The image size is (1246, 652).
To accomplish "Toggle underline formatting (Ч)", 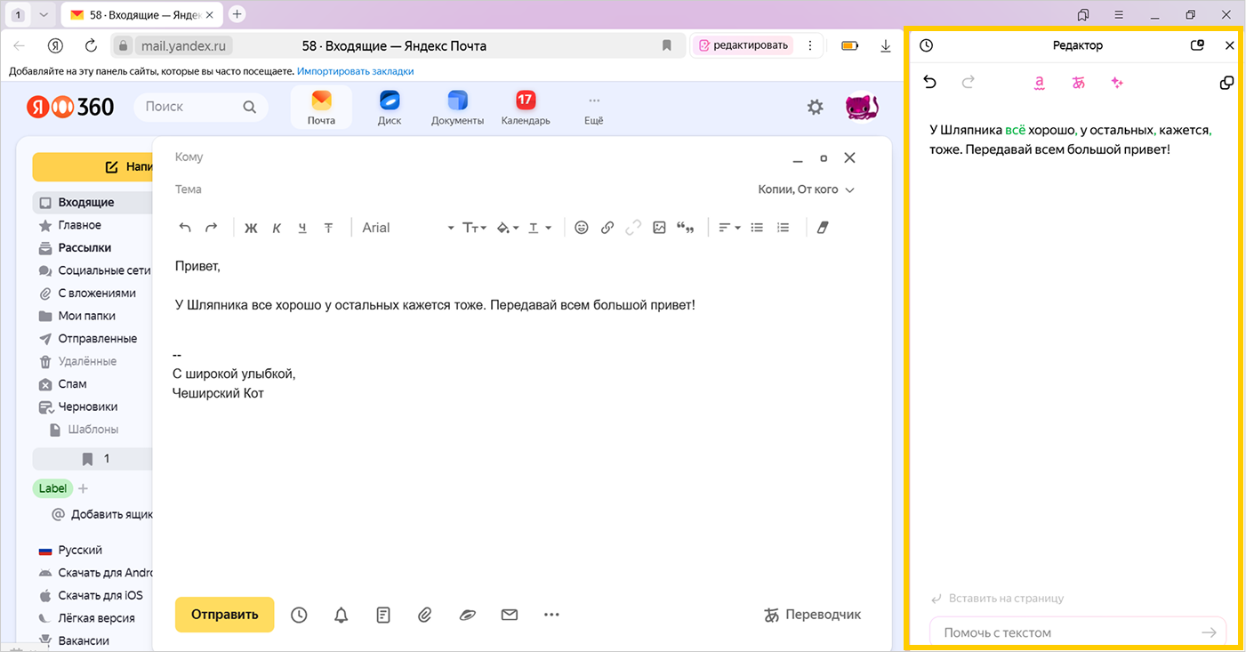I will click(302, 228).
